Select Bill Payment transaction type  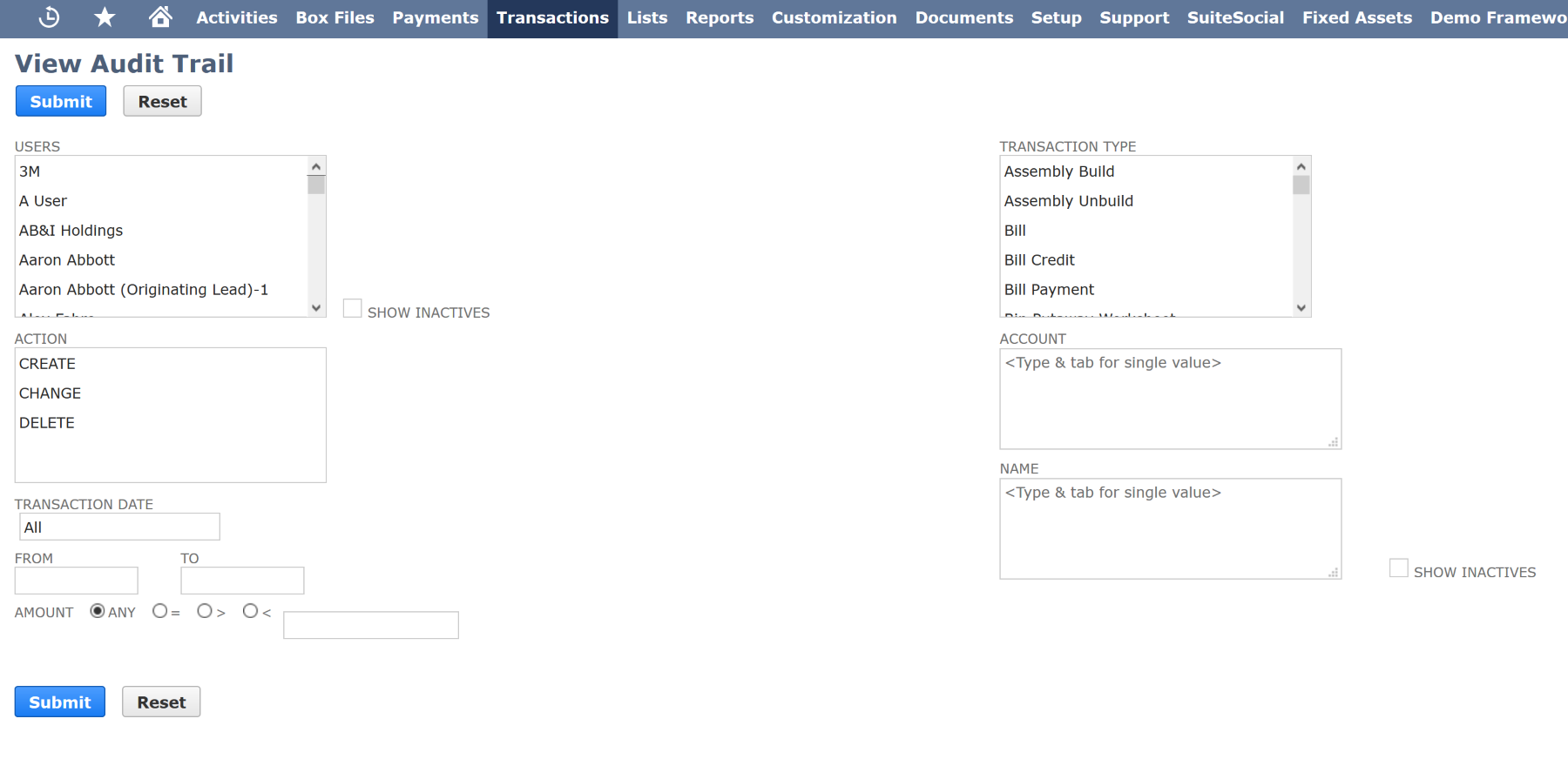[1147, 290]
